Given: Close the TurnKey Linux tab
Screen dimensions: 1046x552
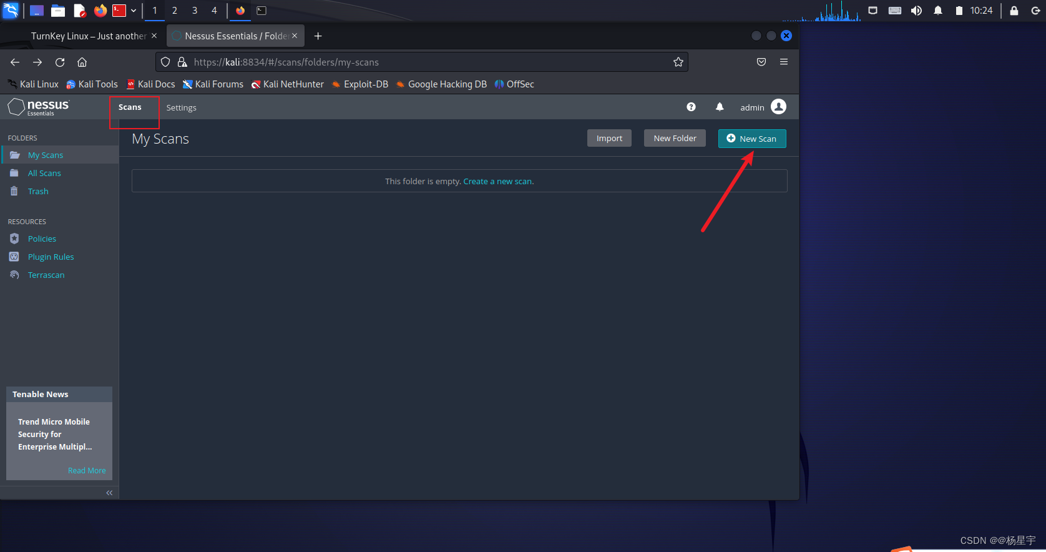Looking at the screenshot, I should 154,36.
